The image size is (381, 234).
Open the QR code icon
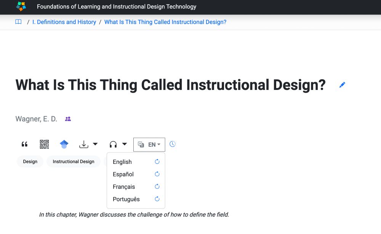44,144
